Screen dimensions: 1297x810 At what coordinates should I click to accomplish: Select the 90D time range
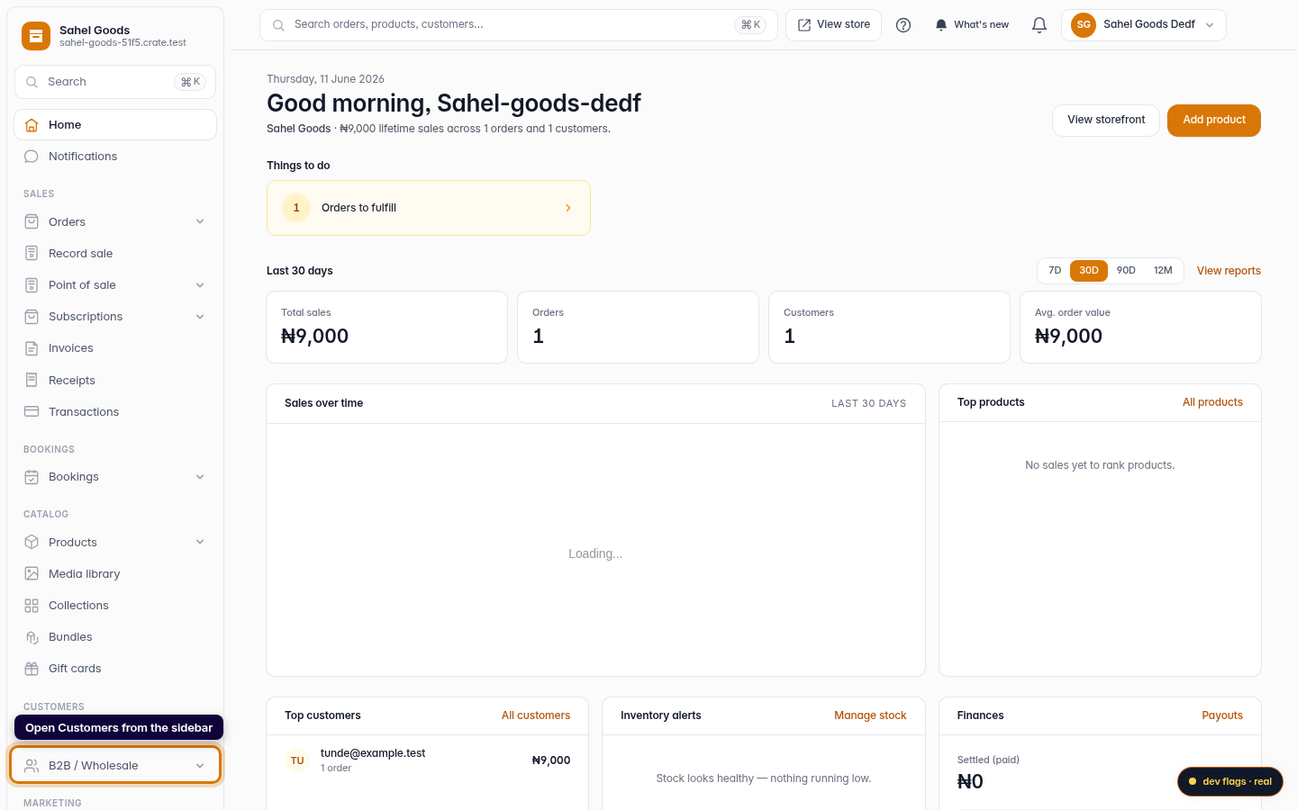click(x=1126, y=271)
